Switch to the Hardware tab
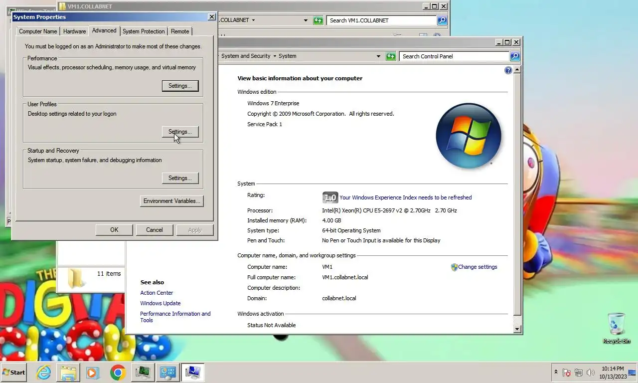The height and width of the screenshot is (383, 638). point(74,31)
